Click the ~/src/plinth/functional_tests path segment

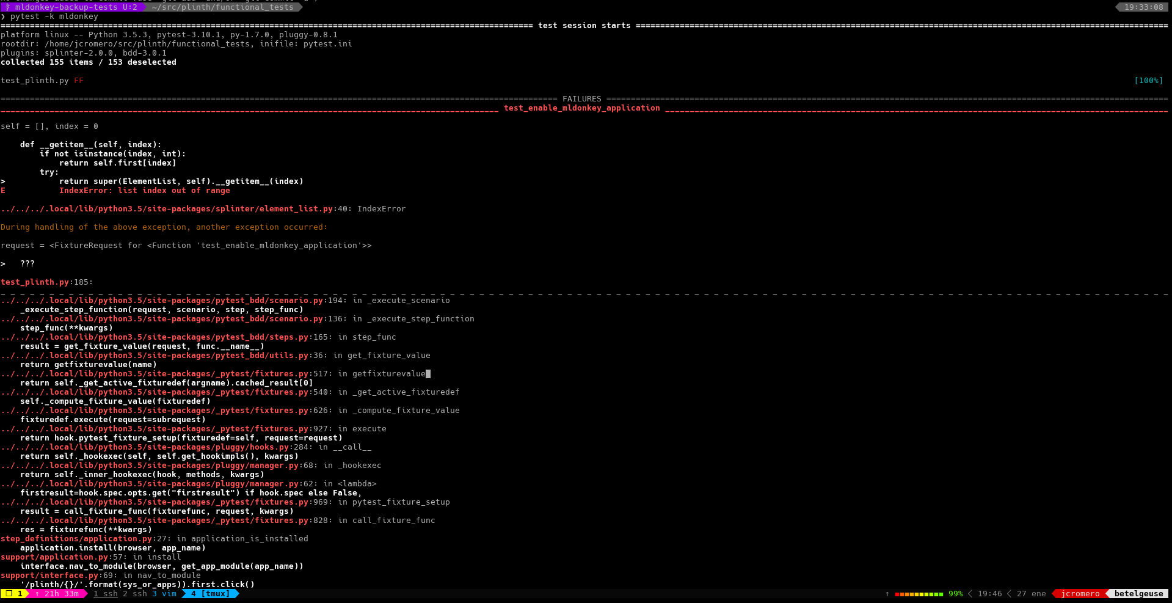(223, 7)
